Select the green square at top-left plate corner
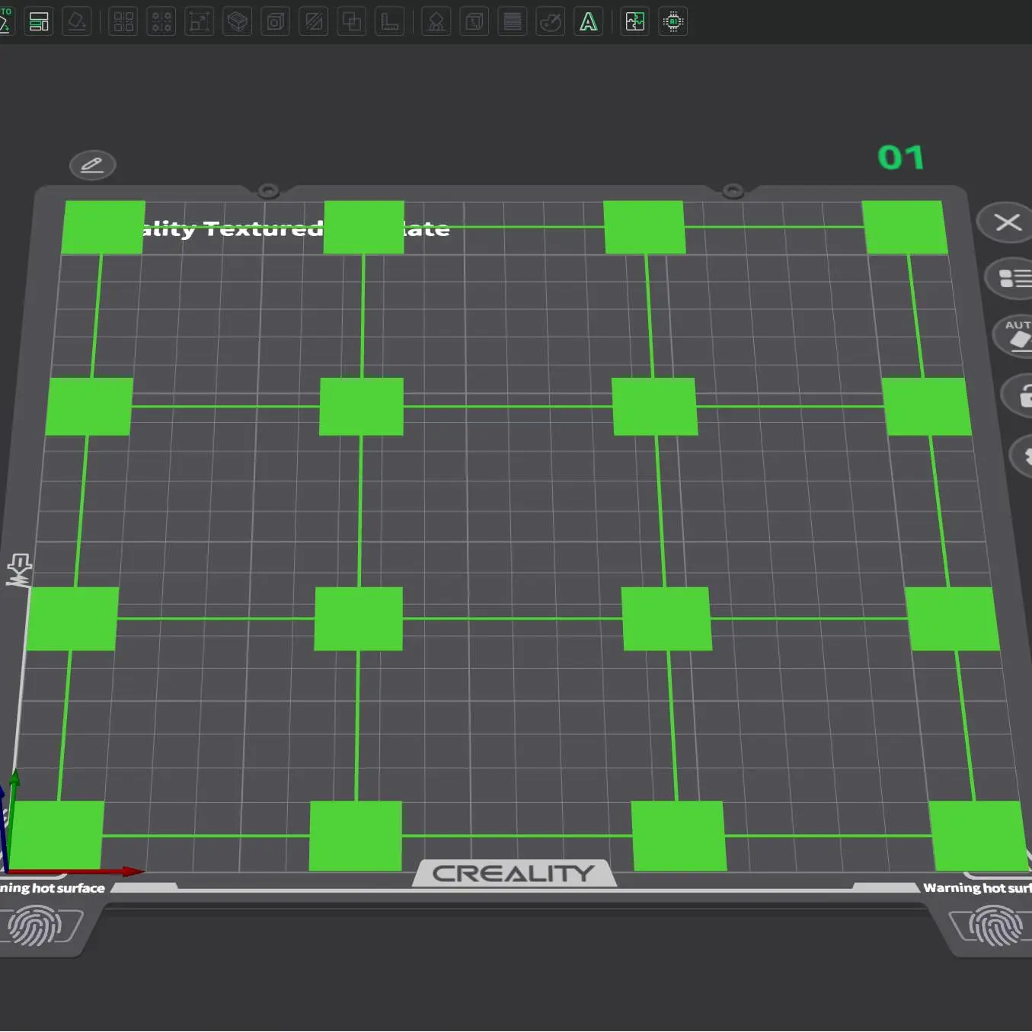 (103, 227)
